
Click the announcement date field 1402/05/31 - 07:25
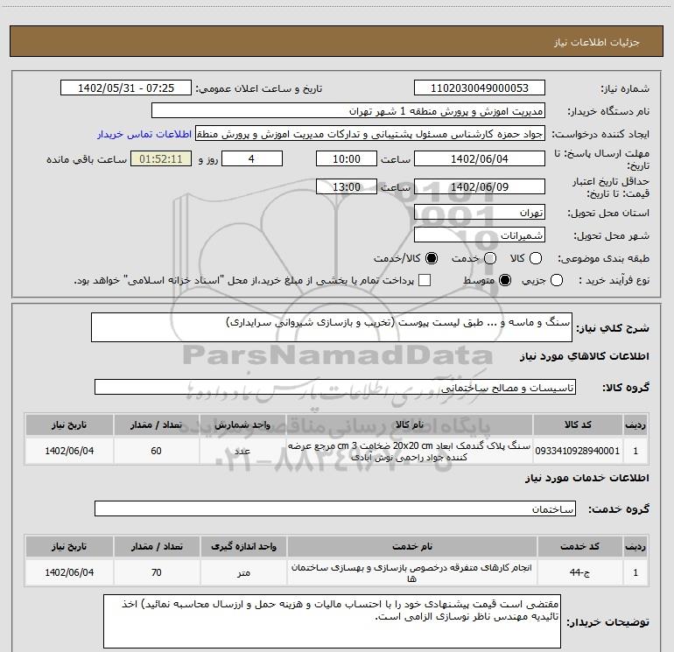pos(126,88)
